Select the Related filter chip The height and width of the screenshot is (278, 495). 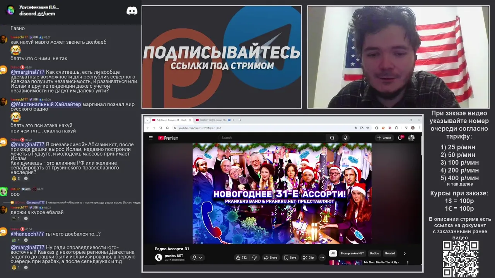pyautogui.click(x=390, y=254)
